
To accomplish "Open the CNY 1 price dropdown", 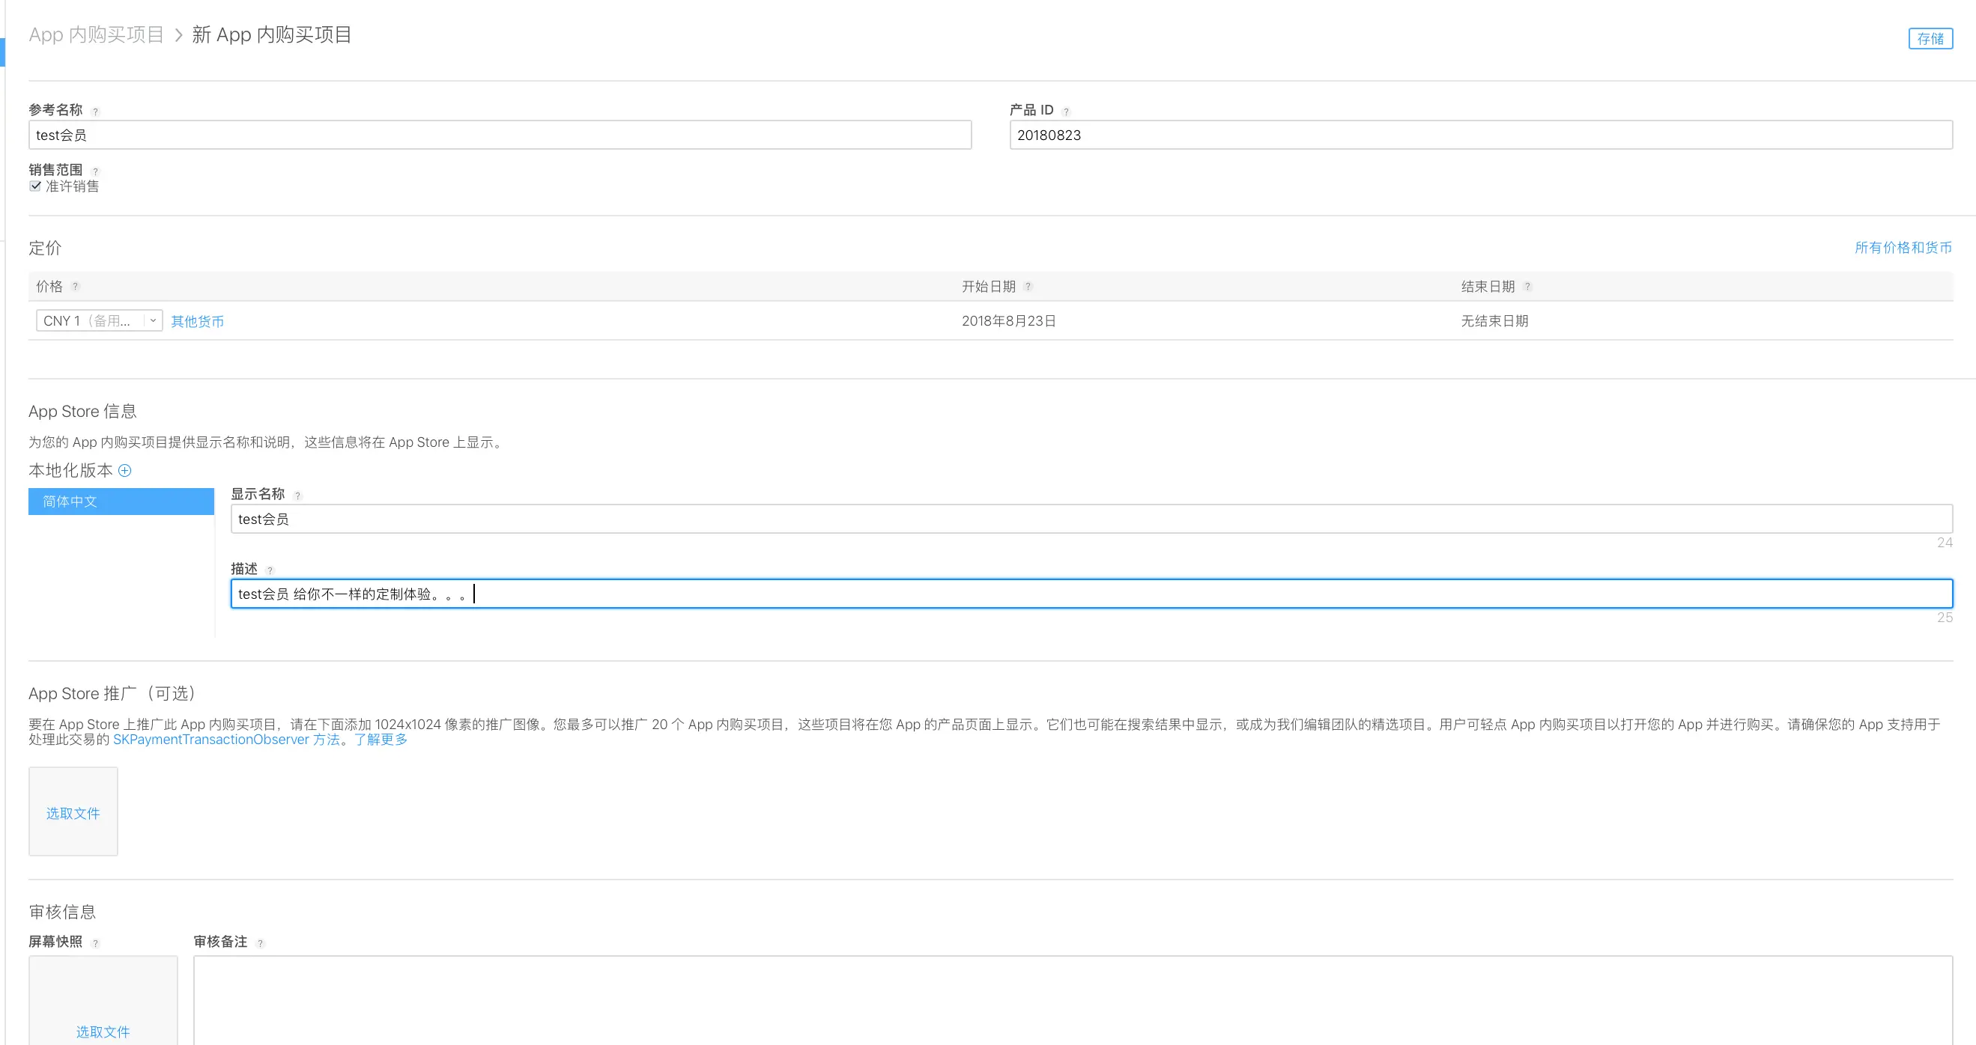I will click(99, 320).
